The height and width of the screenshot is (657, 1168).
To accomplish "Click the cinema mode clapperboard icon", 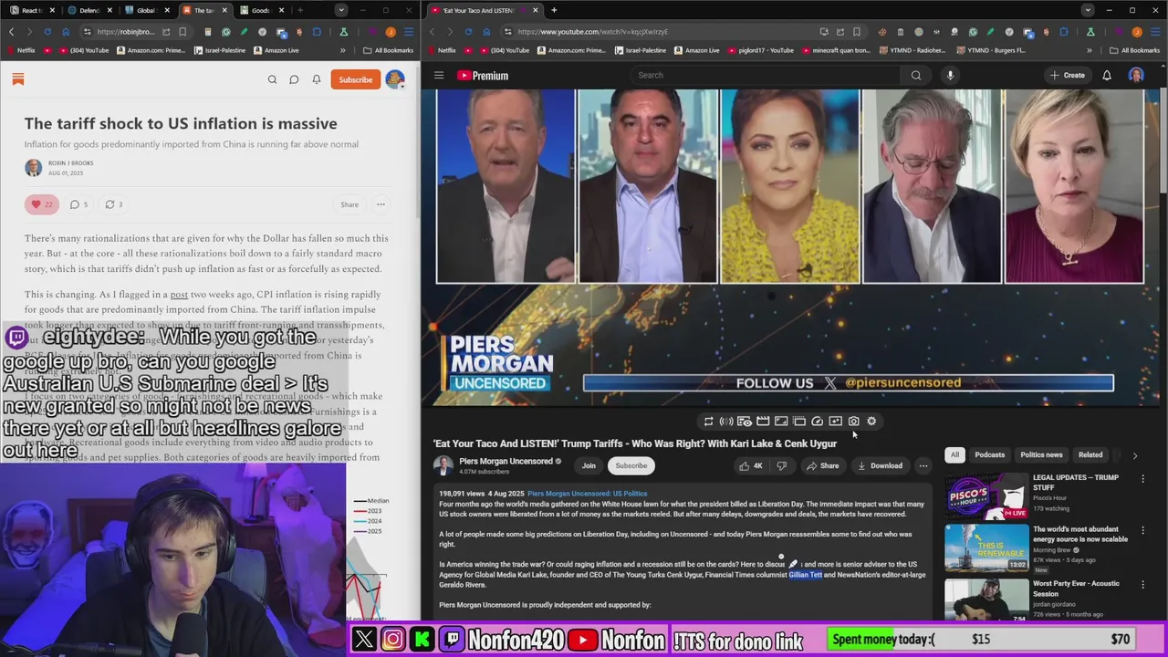I will 763,422.
